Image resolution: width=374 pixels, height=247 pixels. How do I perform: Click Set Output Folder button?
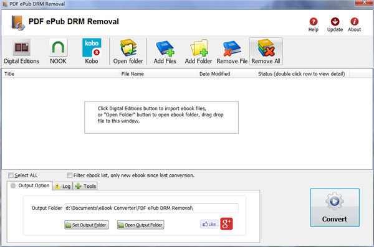tap(87, 225)
